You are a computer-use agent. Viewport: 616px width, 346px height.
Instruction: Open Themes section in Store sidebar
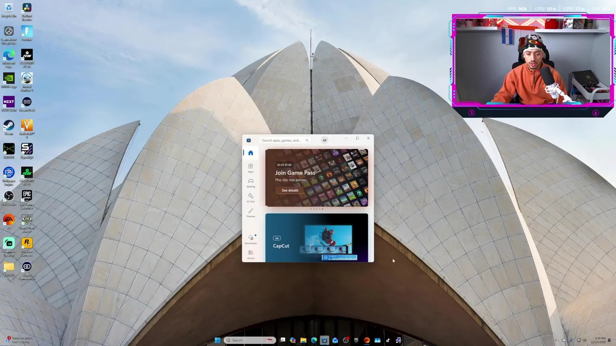[250, 212]
